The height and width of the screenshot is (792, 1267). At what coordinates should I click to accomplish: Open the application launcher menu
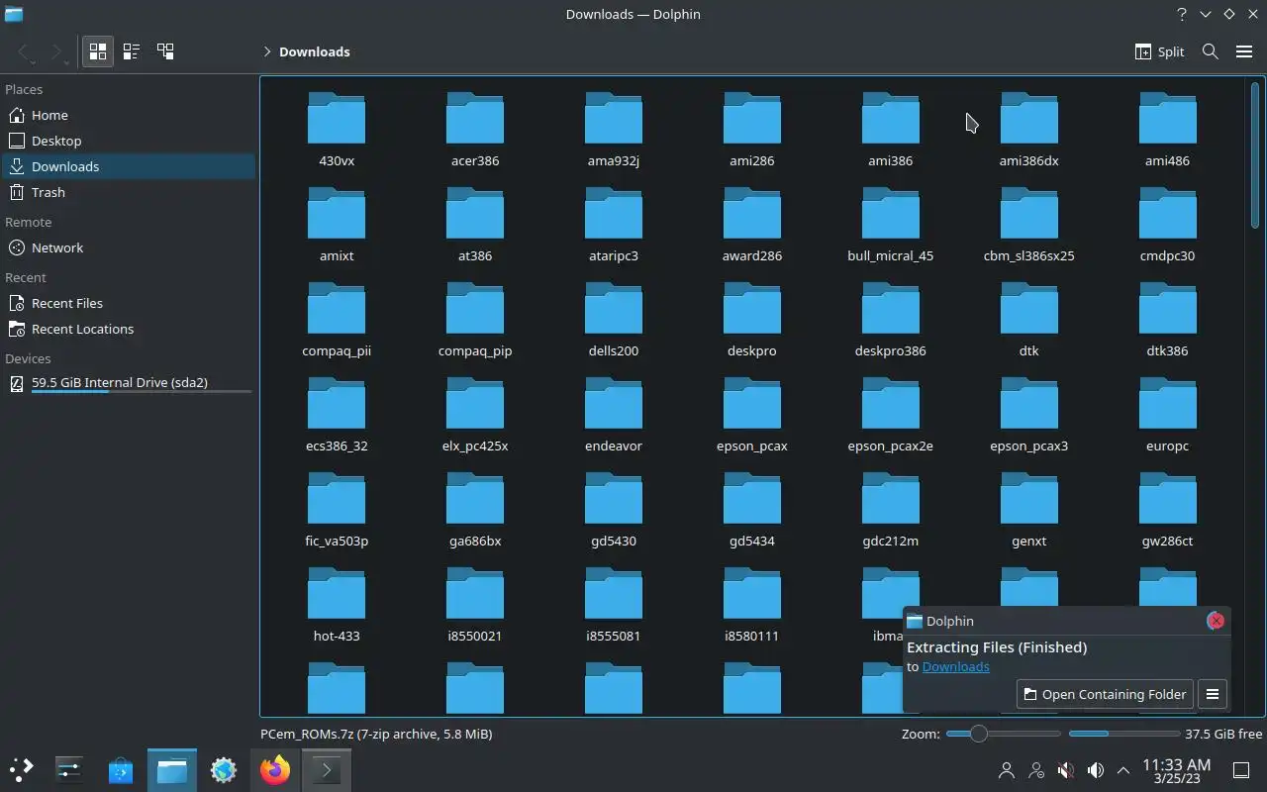coord(21,769)
